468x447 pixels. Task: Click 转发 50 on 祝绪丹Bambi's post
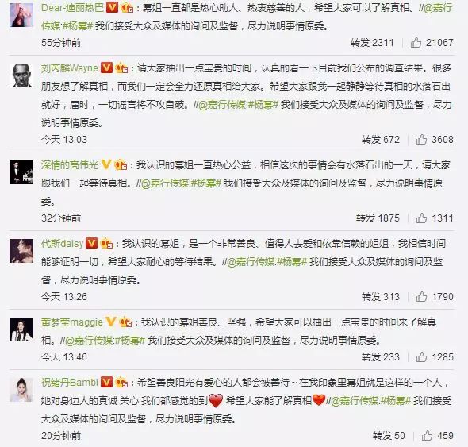tap(389, 436)
